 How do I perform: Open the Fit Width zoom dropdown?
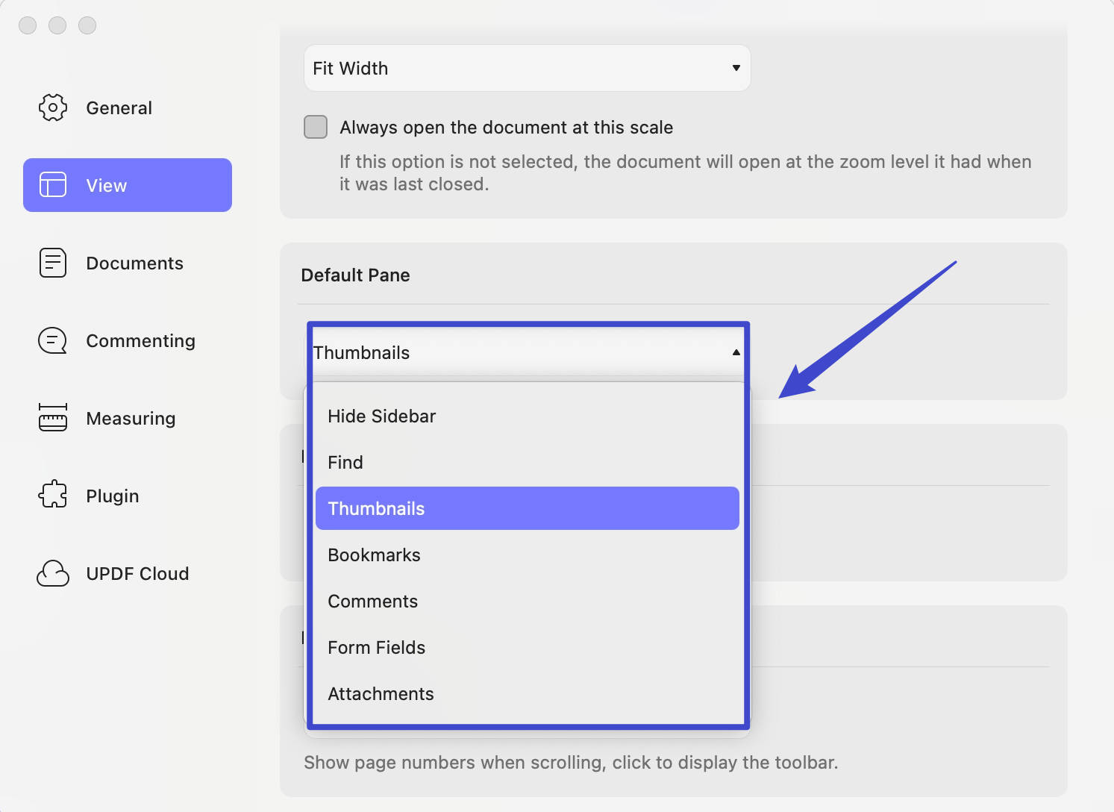click(x=527, y=68)
